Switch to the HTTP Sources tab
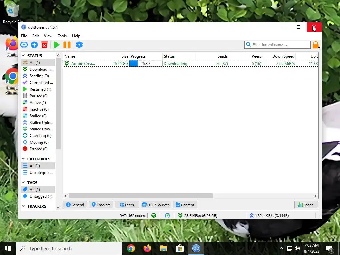This screenshot has height=255, width=340. (x=156, y=205)
